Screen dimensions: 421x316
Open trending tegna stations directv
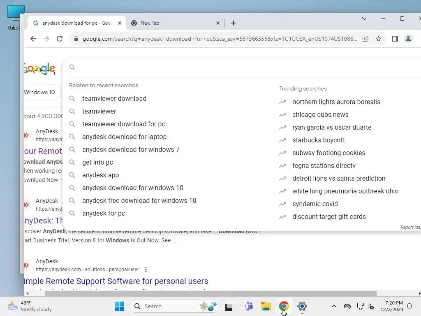[x=324, y=166]
